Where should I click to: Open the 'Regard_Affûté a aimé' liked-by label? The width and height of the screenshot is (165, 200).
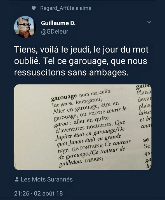click(x=66, y=8)
